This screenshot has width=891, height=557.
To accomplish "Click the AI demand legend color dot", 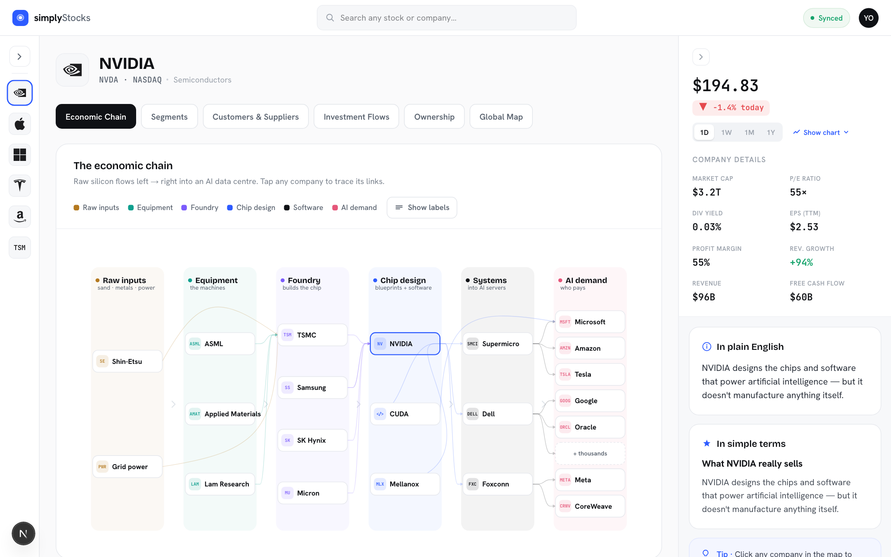I will pyautogui.click(x=335, y=208).
